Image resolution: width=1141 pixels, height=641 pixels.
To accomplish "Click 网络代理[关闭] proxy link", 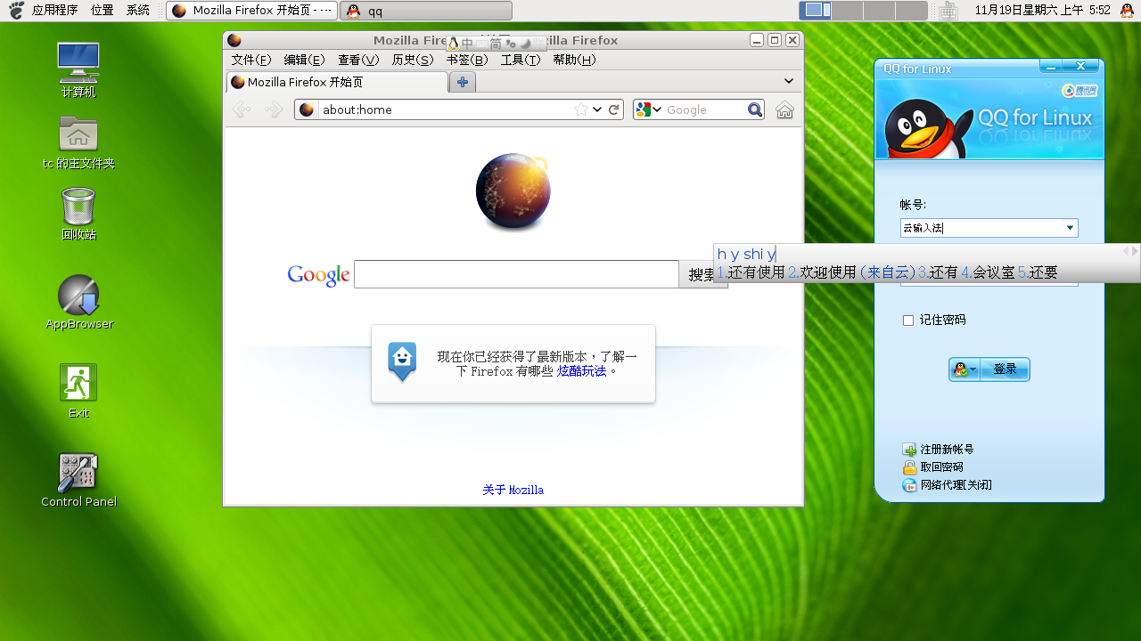I will coord(956,485).
